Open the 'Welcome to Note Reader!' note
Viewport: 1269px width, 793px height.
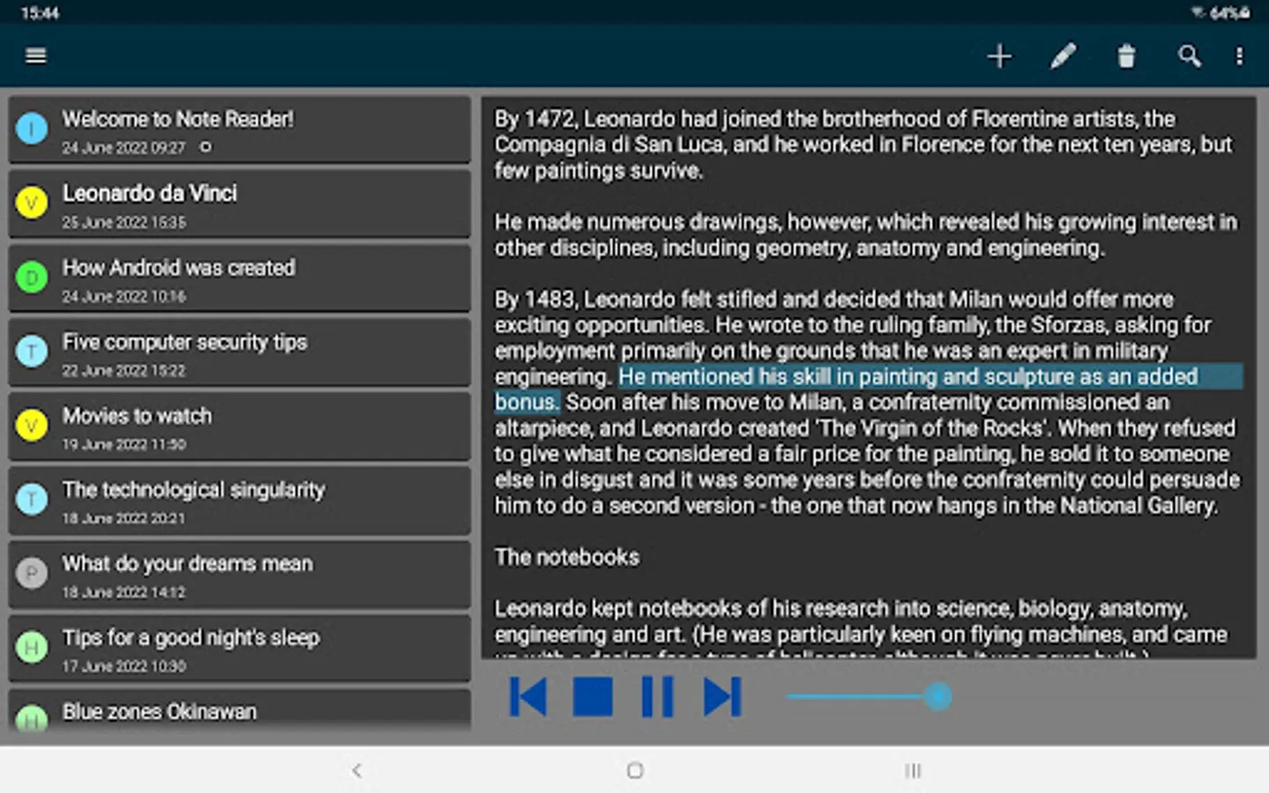click(240, 130)
